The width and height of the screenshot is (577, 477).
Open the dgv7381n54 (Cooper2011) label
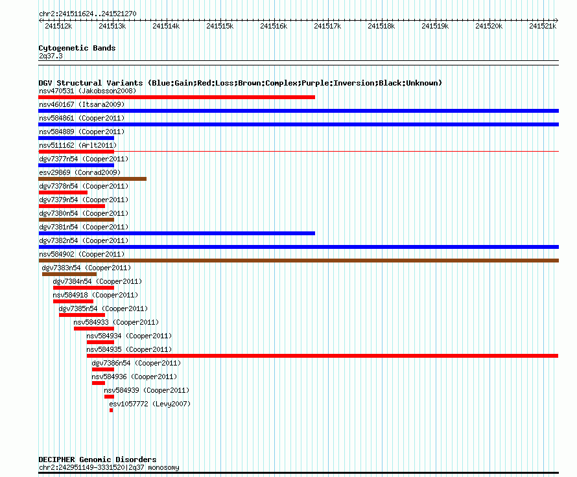[x=84, y=227]
